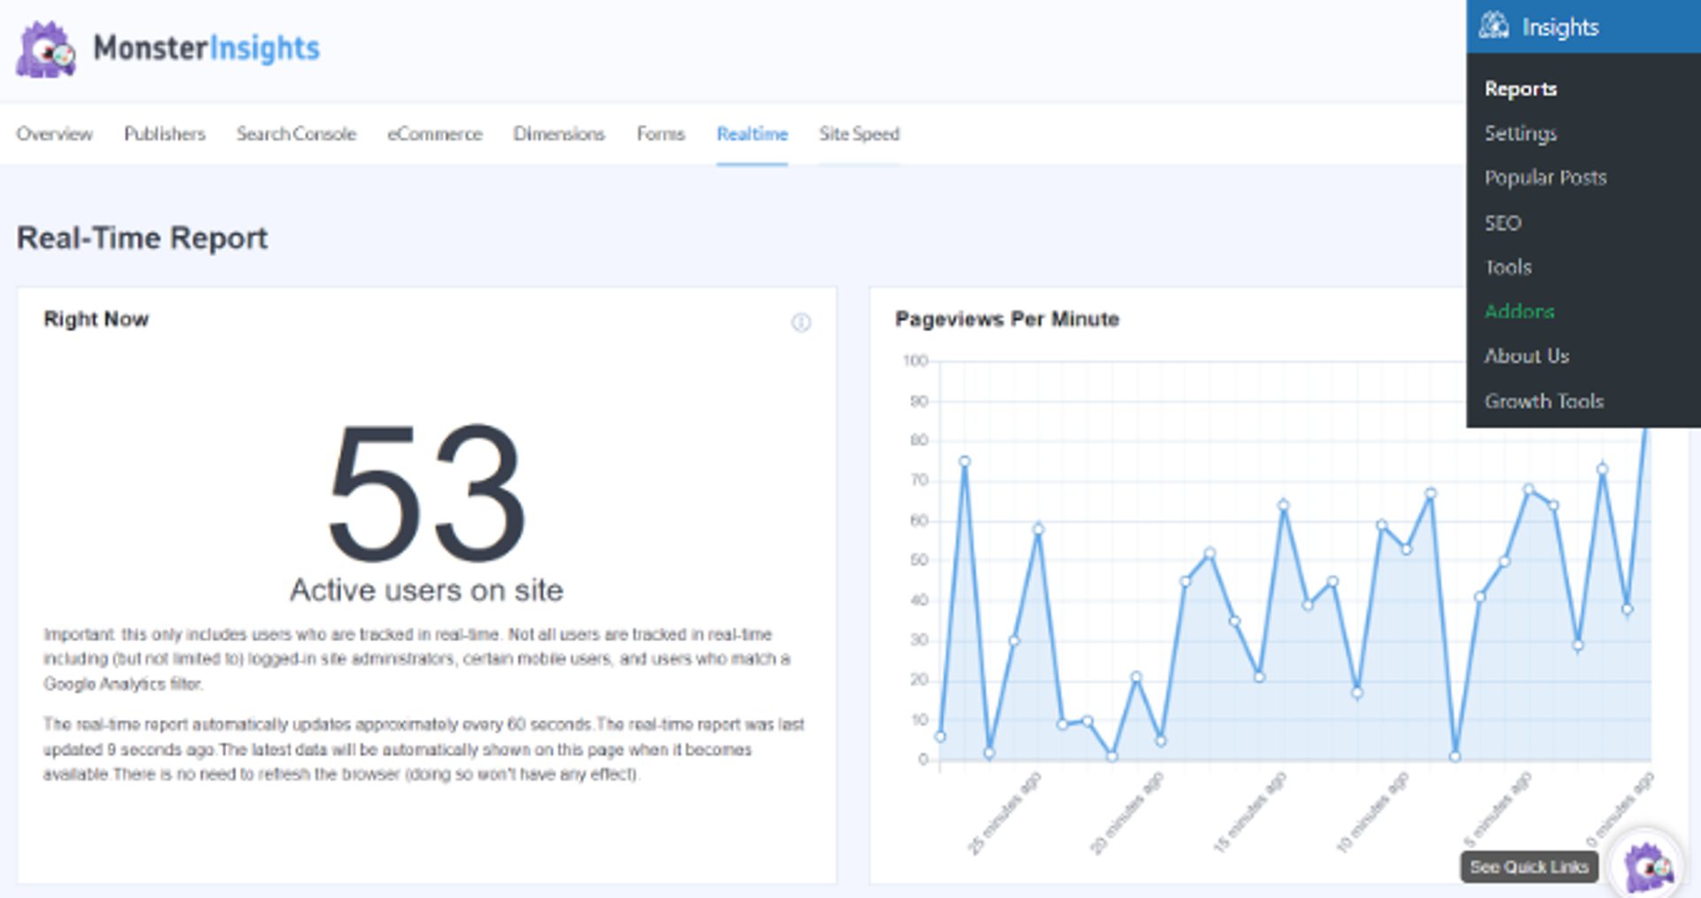Image resolution: width=1701 pixels, height=898 pixels.
Task: Open the eCommerce report tab
Action: pos(434,135)
